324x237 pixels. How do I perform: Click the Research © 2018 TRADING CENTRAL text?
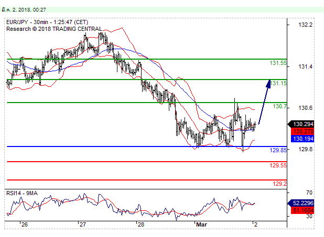coord(54,29)
